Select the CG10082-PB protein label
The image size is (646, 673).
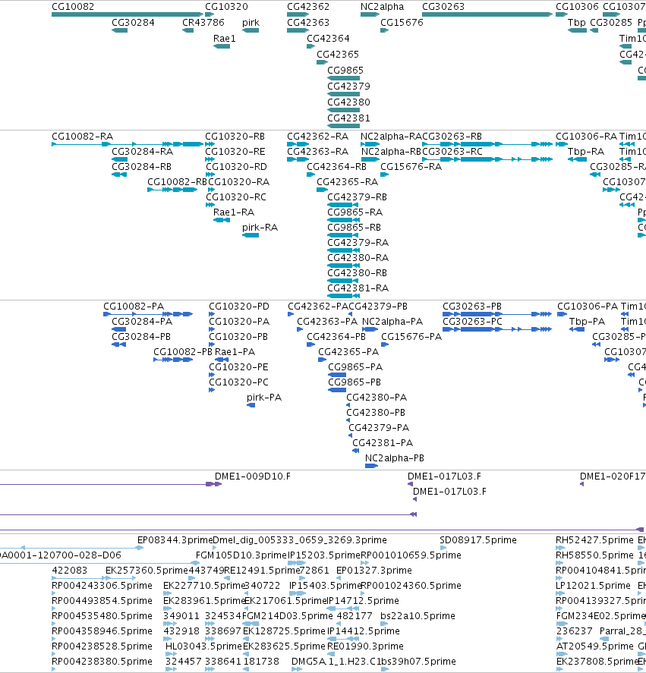point(183,352)
